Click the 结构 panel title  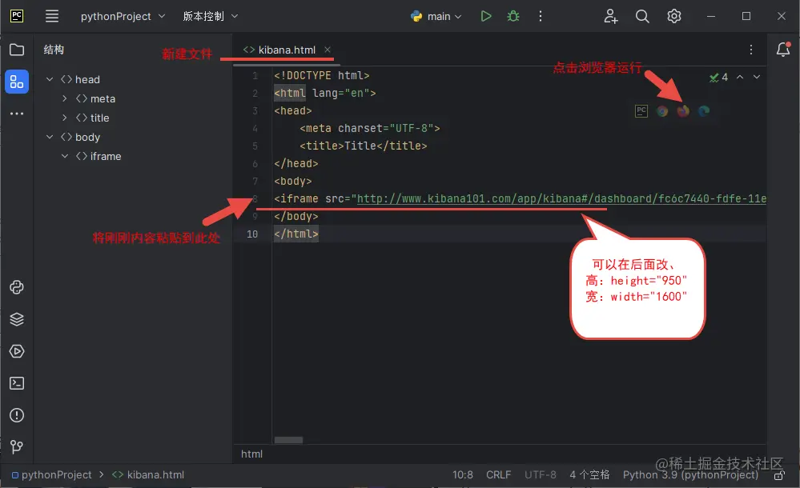coord(54,50)
